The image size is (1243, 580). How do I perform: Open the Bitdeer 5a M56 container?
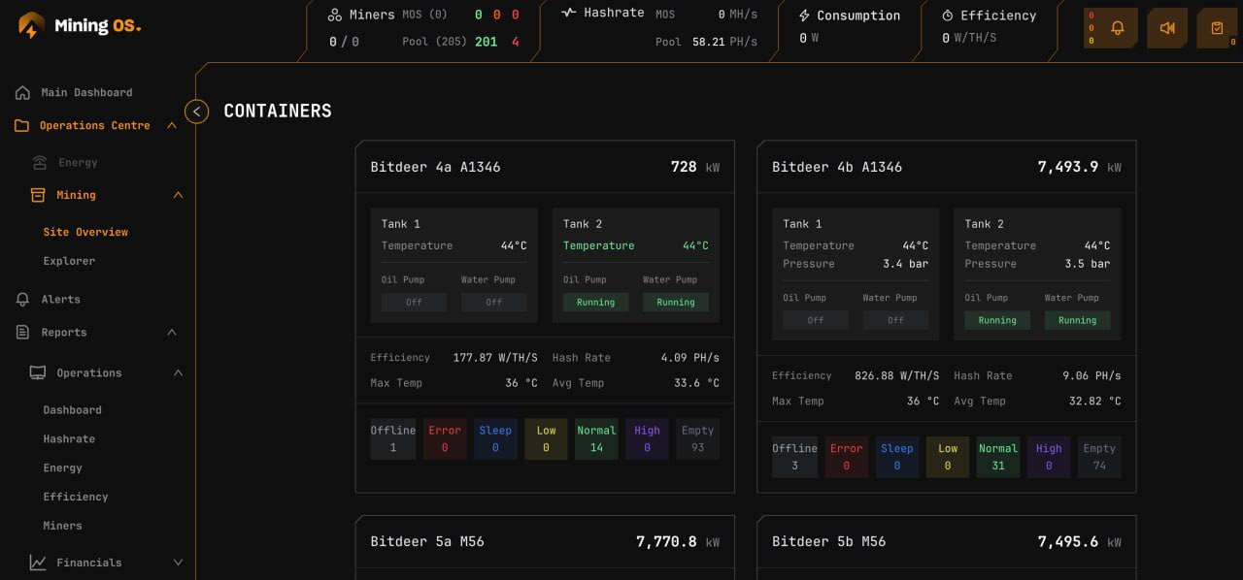point(426,541)
